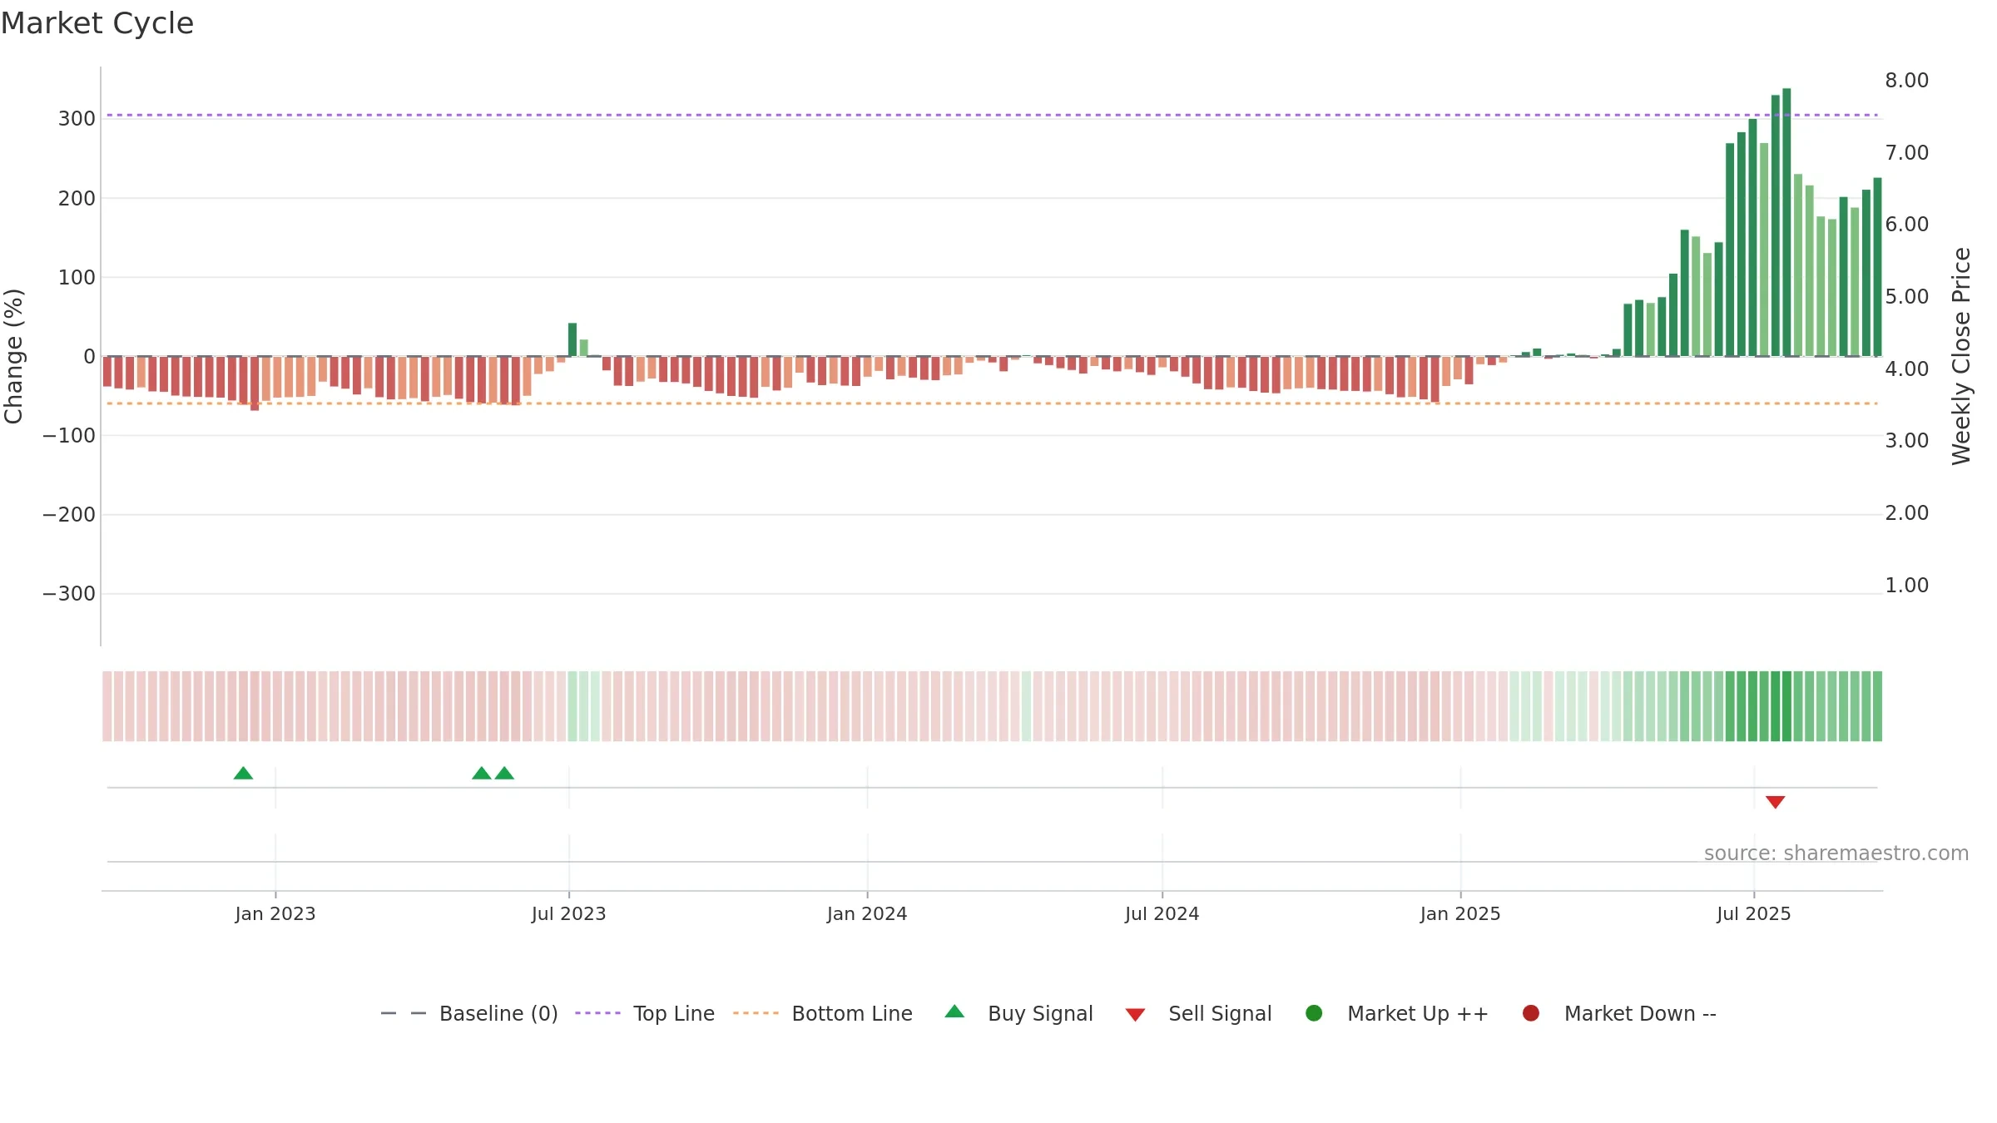Click the 8.00 tick on Weekly Close Price axis
This screenshot has width=1997, height=1123.
point(1907,81)
